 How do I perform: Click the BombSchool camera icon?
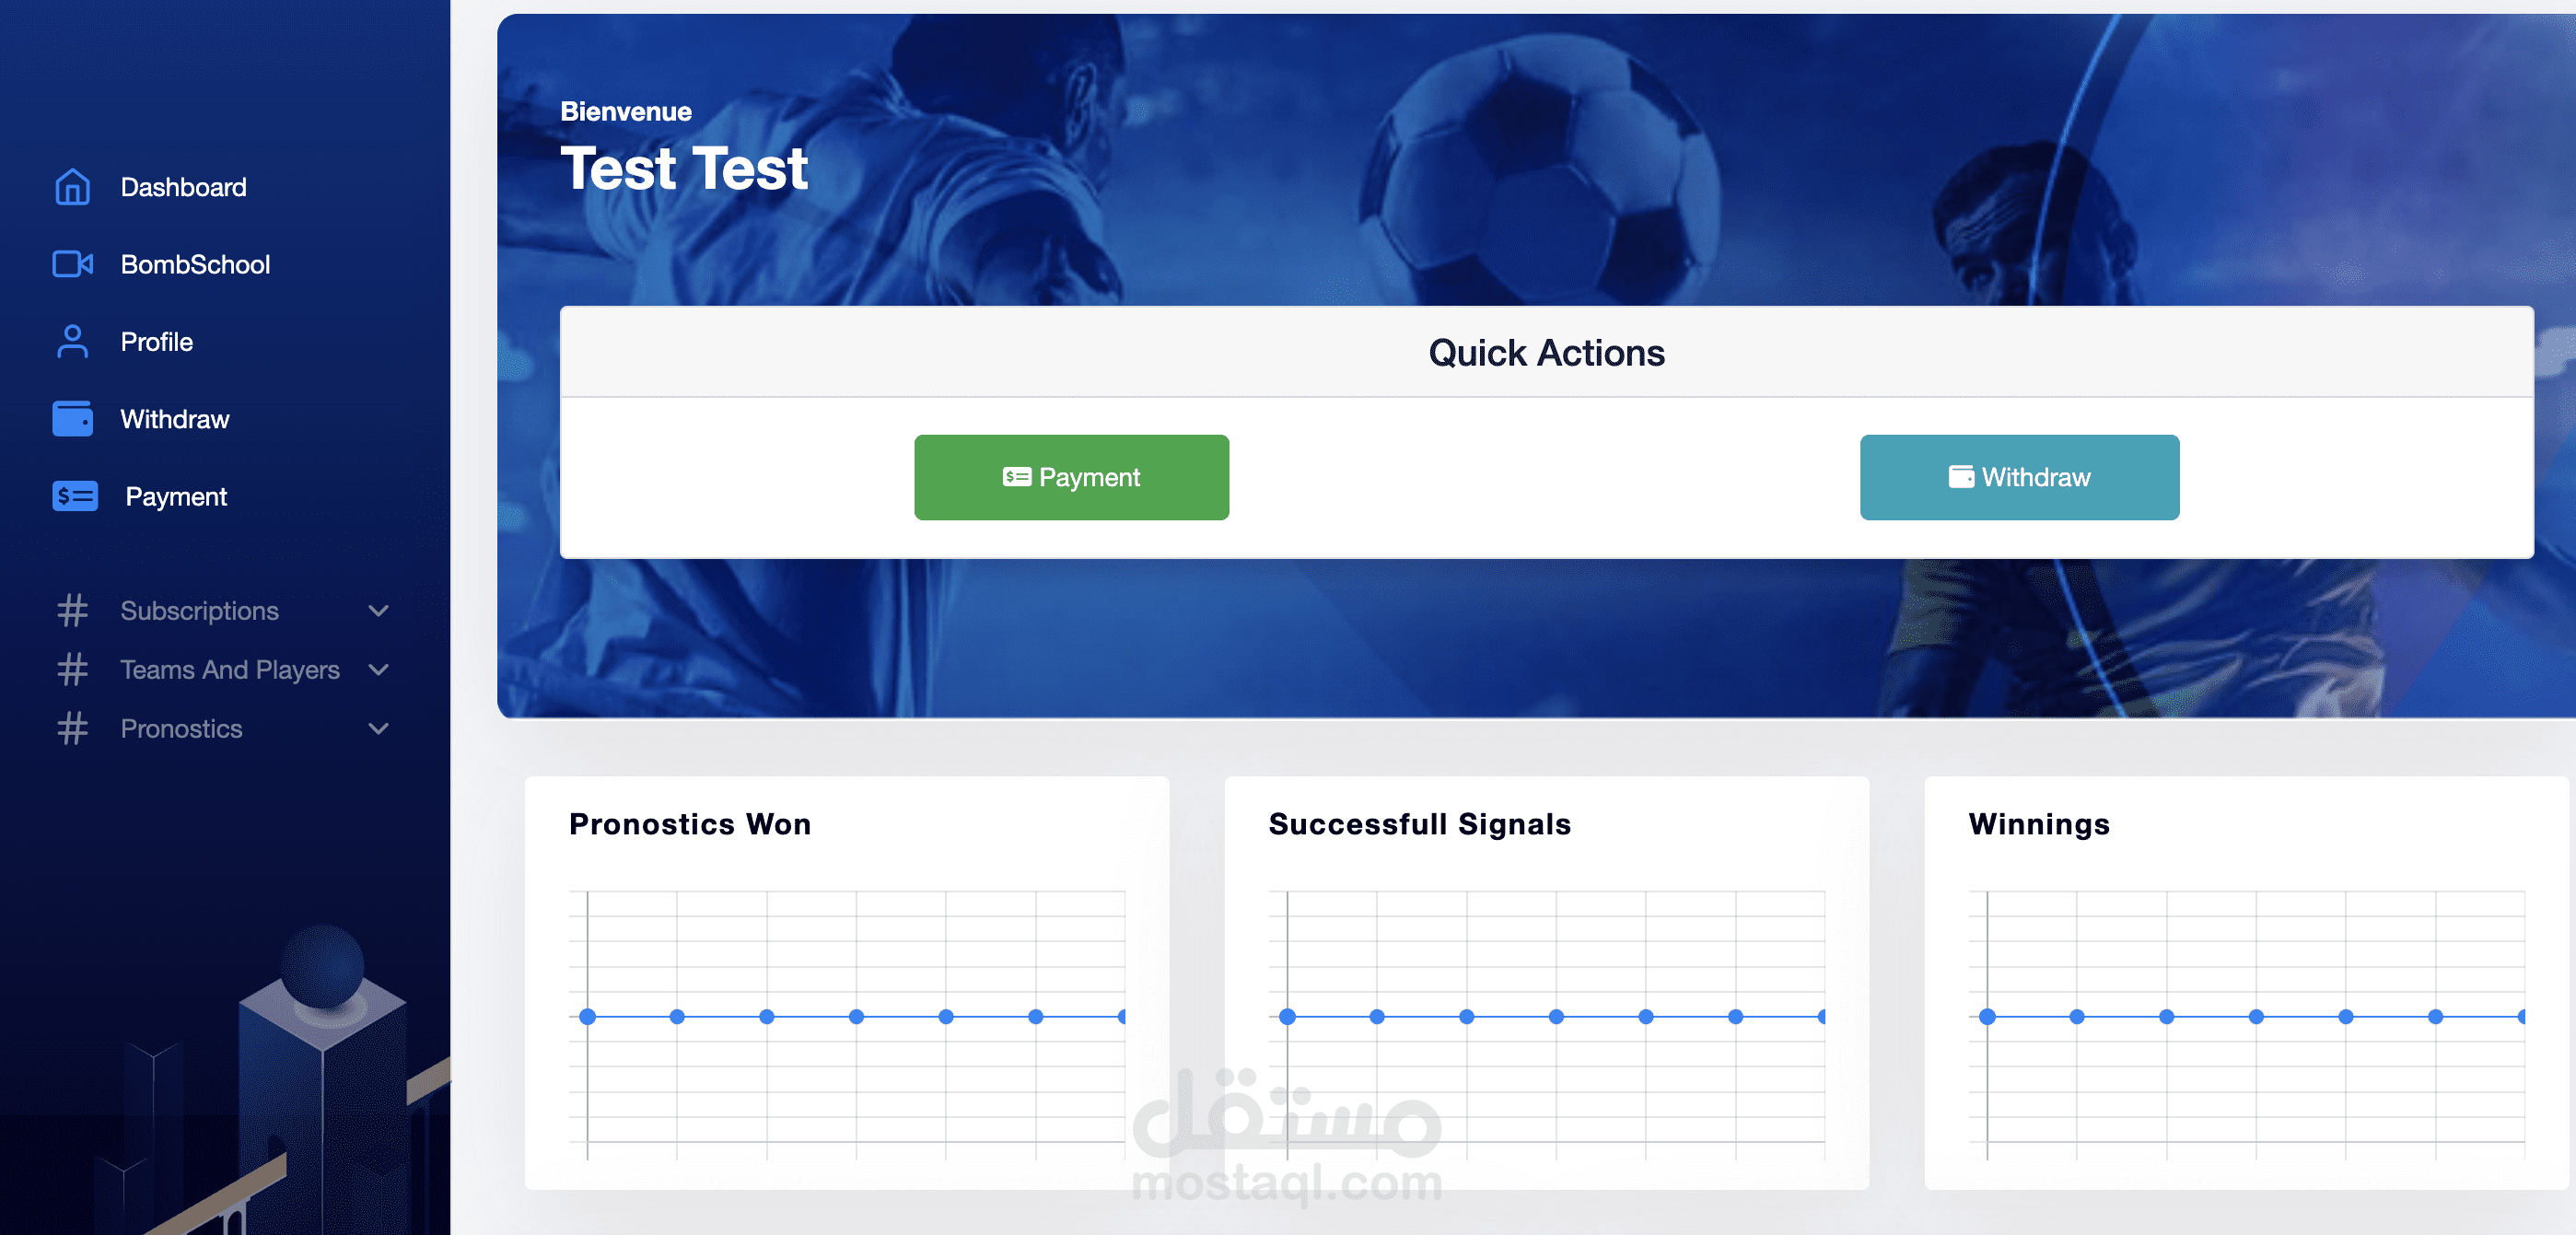click(x=71, y=264)
